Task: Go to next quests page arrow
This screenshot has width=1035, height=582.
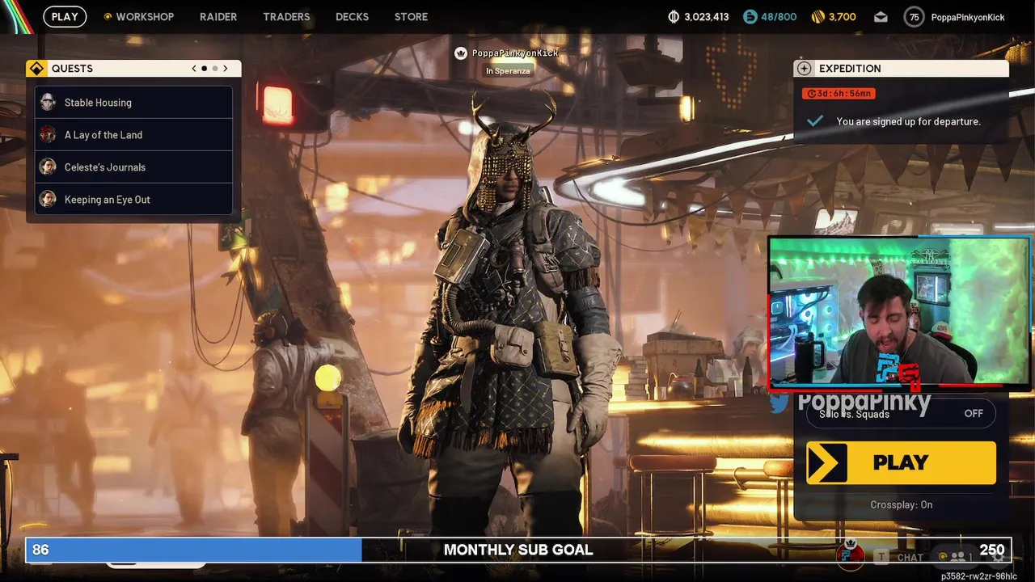Action: 226,69
